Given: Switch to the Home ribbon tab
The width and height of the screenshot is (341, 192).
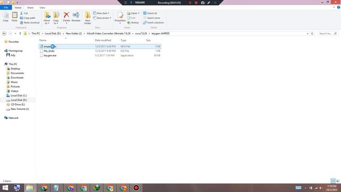Looking at the screenshot, I should (x=18, y=7).
